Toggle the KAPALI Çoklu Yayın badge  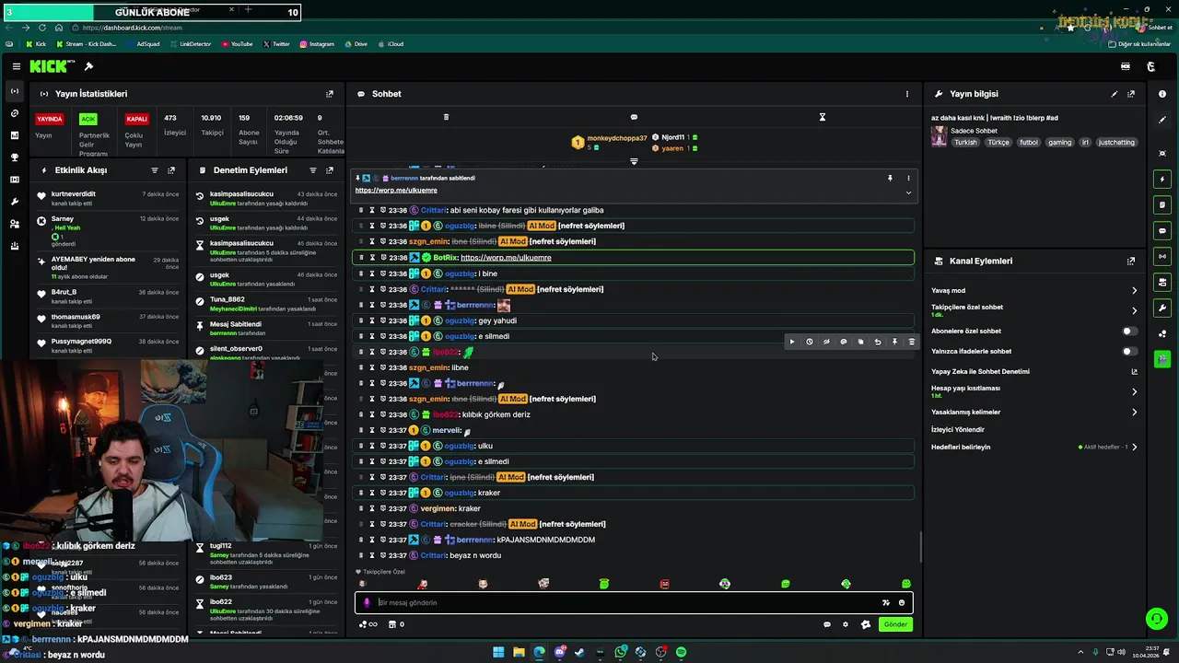point(136,119)
